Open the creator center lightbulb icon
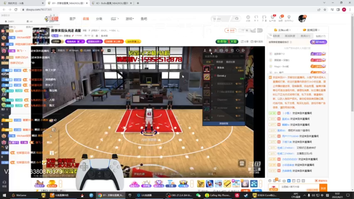Viewport: 354px width, 199px height. pos(289,18)
